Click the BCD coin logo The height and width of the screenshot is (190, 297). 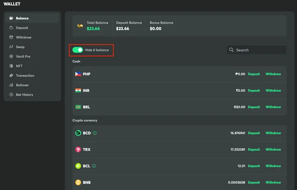(78, 133)
